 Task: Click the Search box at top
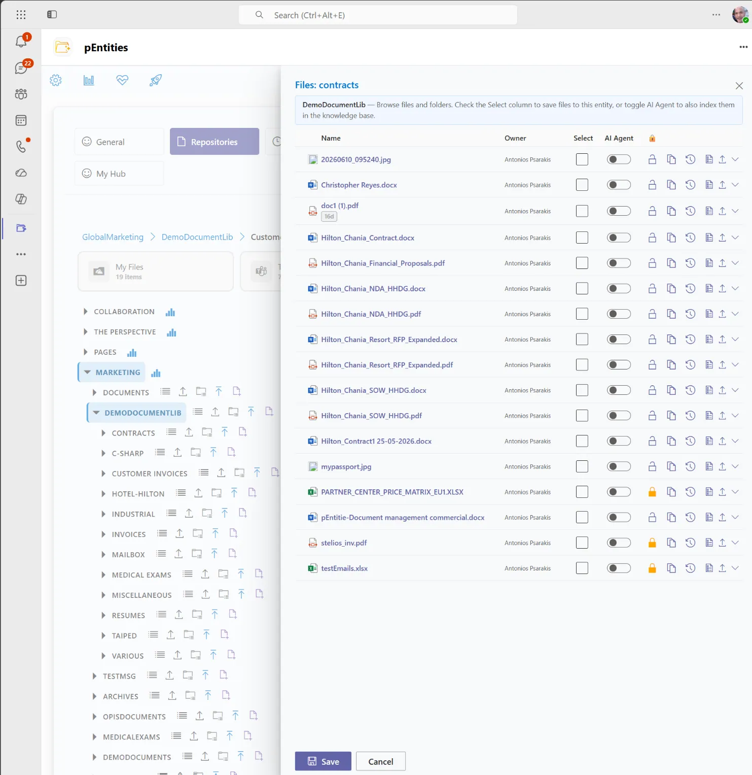(378, 15)
